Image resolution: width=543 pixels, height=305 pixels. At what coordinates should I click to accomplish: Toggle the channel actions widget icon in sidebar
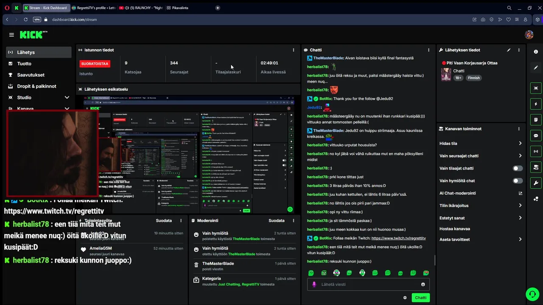pyautogui.click(x=536, y=167)
